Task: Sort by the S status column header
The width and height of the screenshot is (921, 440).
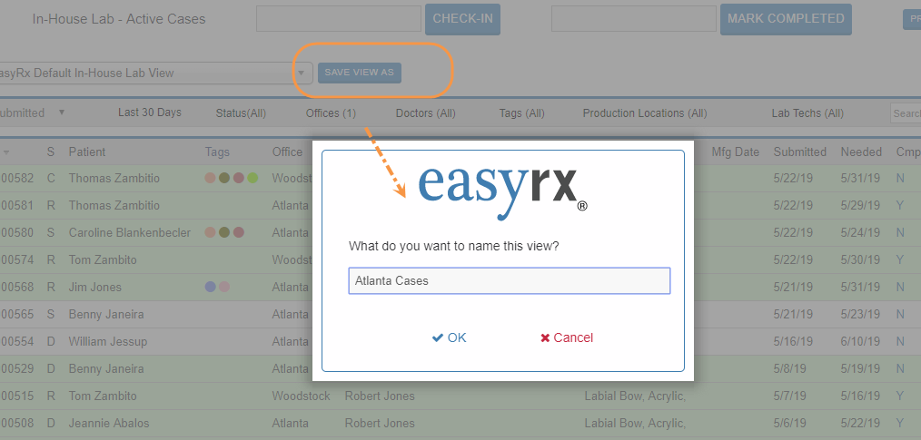Action: point(51,152)
